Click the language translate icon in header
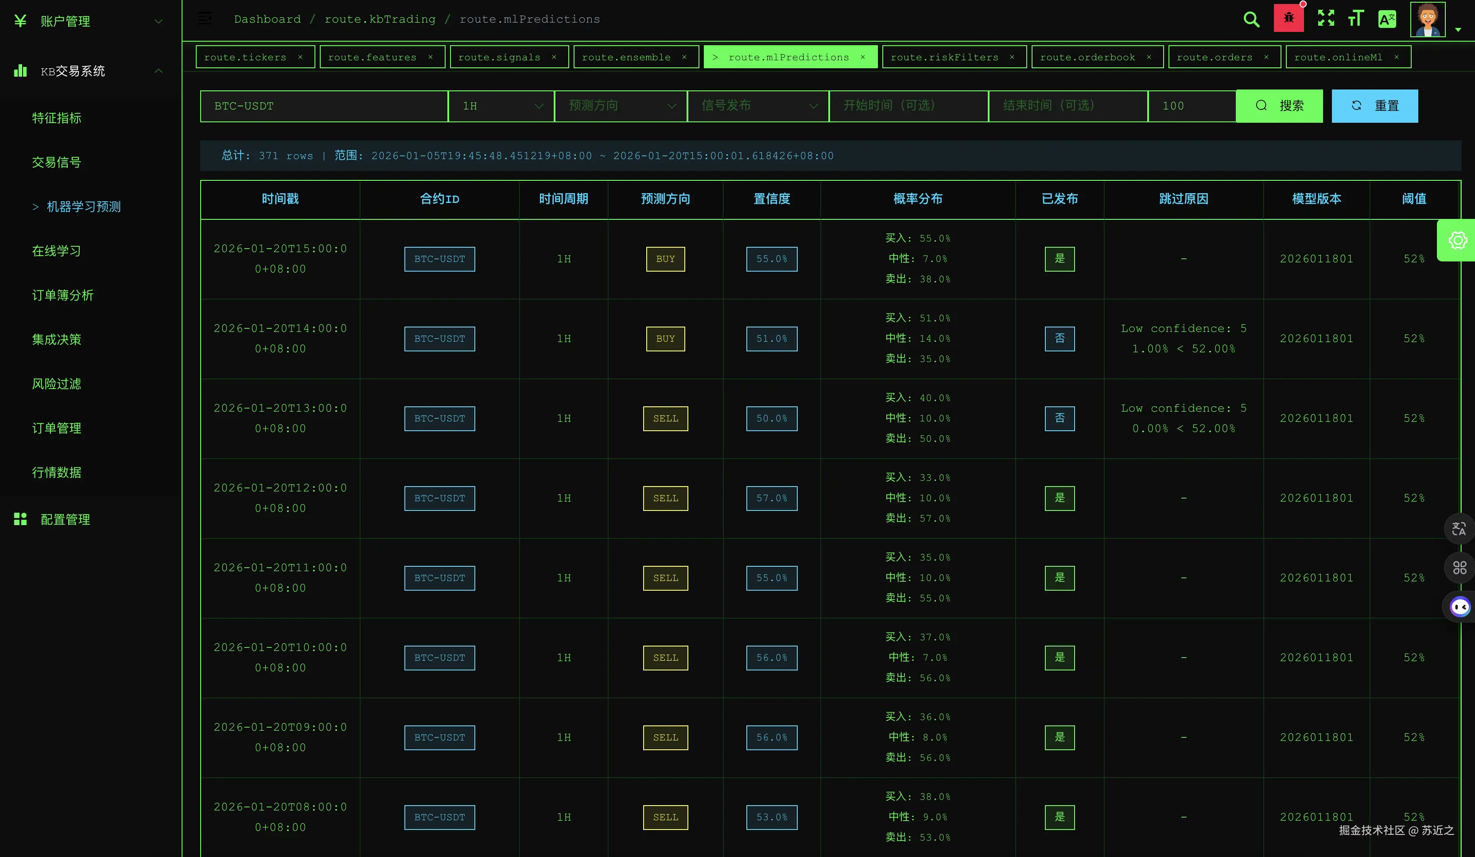Image resolution: width=1475 pixels, height=857 pixels. (x=1386, y=19)
